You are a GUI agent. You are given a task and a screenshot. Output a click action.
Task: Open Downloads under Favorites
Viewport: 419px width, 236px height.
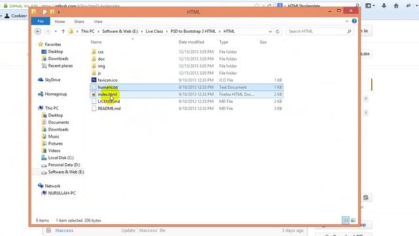pos(58,58)
